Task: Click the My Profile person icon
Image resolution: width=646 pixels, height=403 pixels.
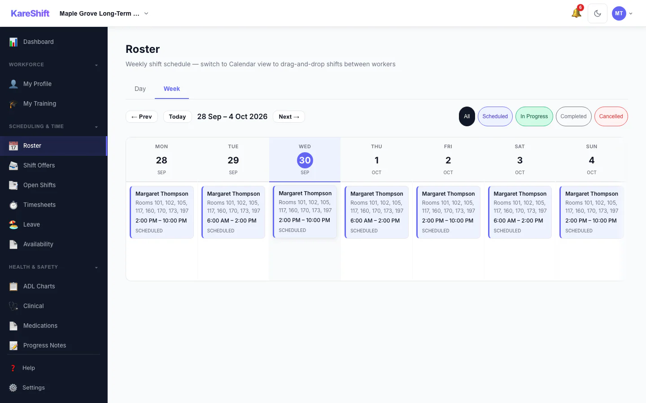Action: [x=13, y=84]
